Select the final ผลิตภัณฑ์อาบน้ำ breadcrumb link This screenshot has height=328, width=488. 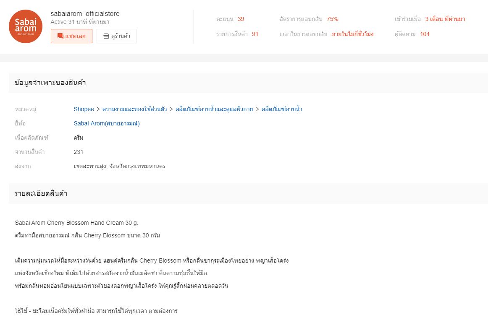pyautogui.click(x=282, y=109)
